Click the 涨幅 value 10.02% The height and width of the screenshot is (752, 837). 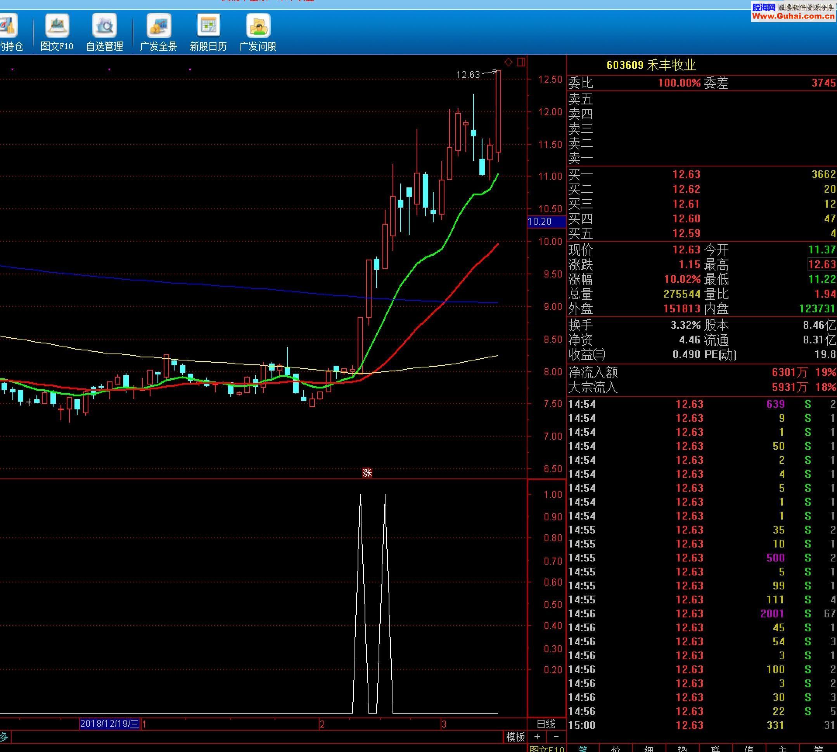[x=682, y=279]
